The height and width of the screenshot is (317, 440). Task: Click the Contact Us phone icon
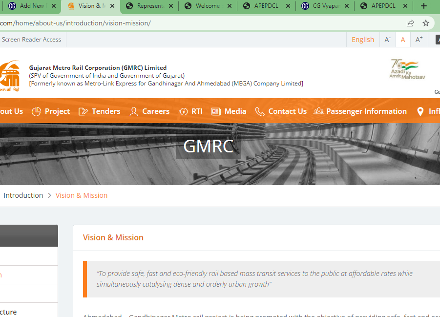point(260,111)
